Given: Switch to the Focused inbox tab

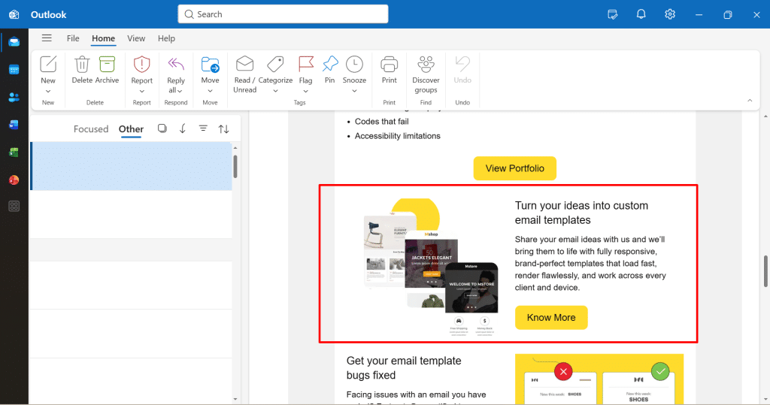Looking at the screenshot, I should click(x=91, y=129).
